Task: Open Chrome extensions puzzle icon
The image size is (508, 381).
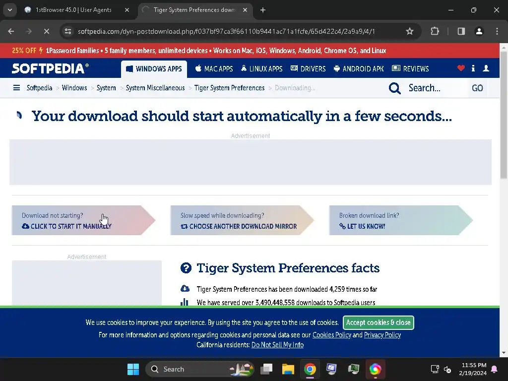Action: tap(435, 31)
